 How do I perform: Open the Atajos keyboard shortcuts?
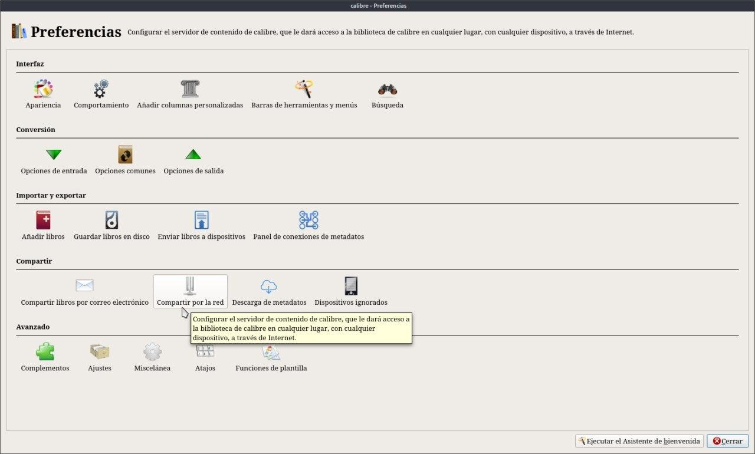205,358
